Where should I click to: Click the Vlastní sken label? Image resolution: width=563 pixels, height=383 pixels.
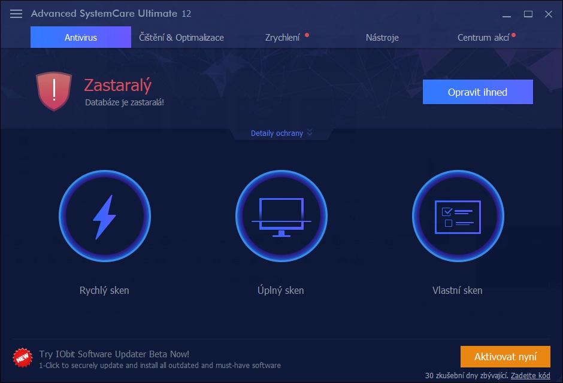(x=458, y=290)
